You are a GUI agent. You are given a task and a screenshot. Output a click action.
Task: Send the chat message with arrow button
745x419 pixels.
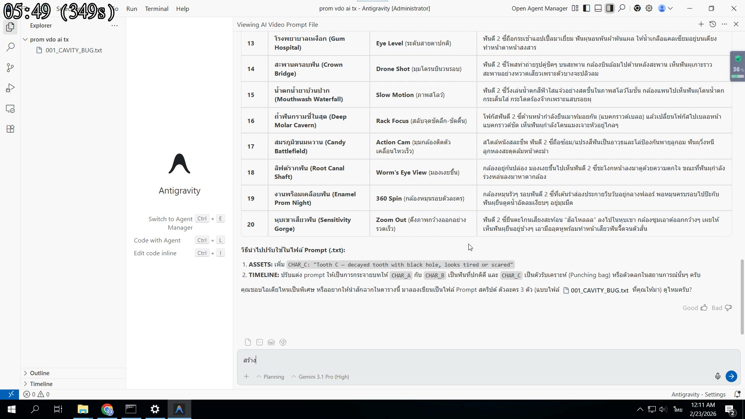tap(731, 376)
